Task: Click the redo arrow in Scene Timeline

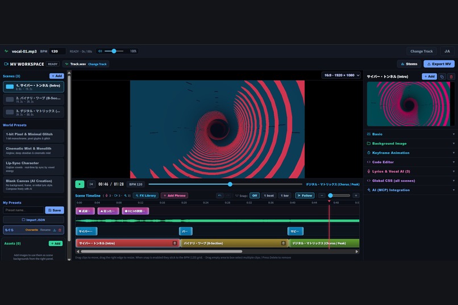Action: 228,195
